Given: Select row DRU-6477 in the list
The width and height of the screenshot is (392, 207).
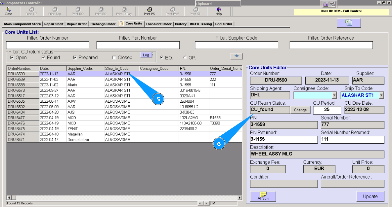Looking at the screenshot, I should pyautogui.click(x=124, y=118).
